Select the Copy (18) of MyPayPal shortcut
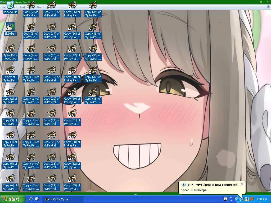This screenshot has height=203, width=271. coord(52,52)
